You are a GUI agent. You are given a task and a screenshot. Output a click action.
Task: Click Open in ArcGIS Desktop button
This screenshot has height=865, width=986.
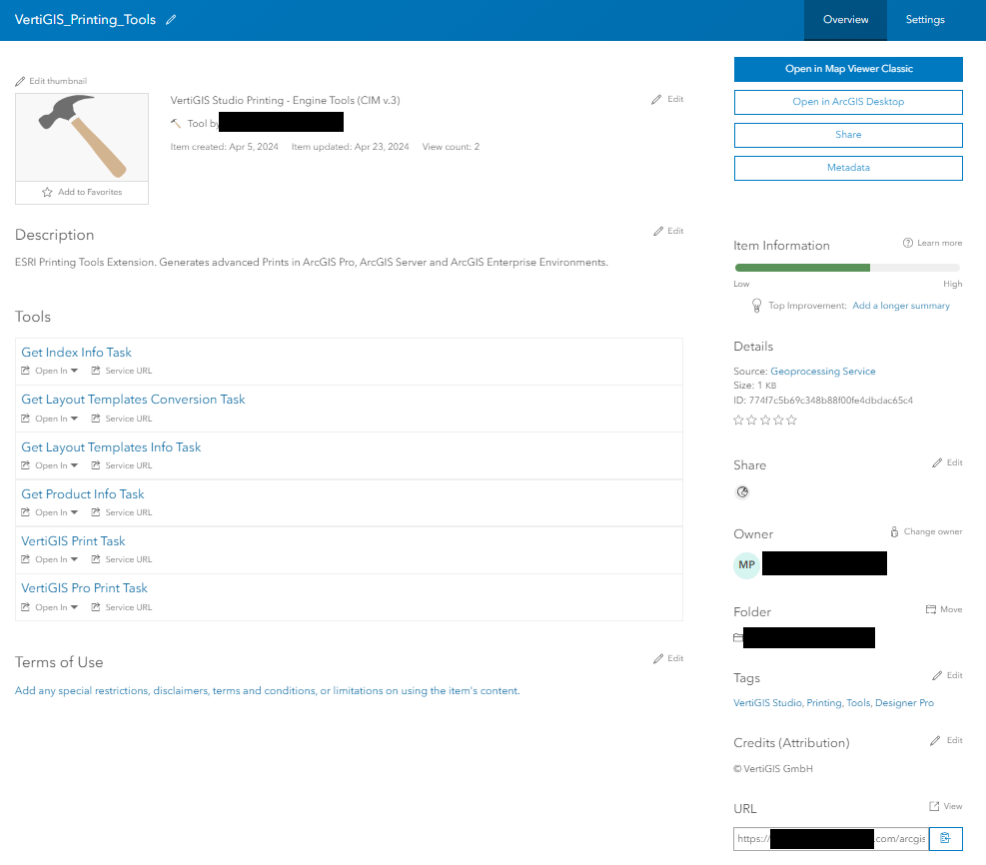coord(848,102)
